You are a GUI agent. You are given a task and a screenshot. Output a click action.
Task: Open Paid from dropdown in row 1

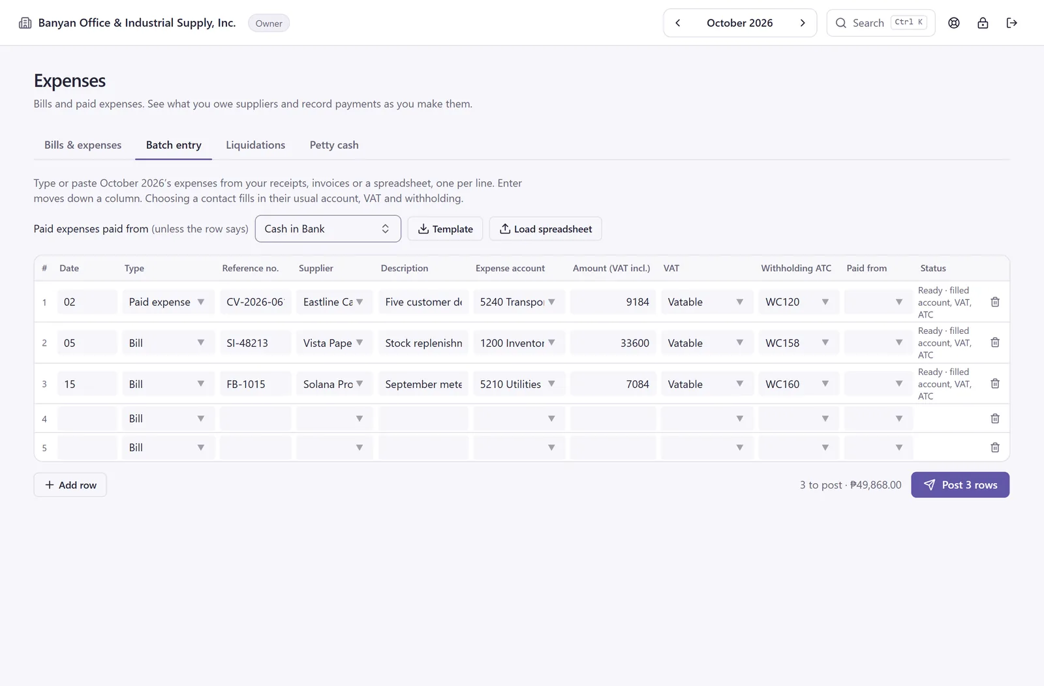[878, 302]
